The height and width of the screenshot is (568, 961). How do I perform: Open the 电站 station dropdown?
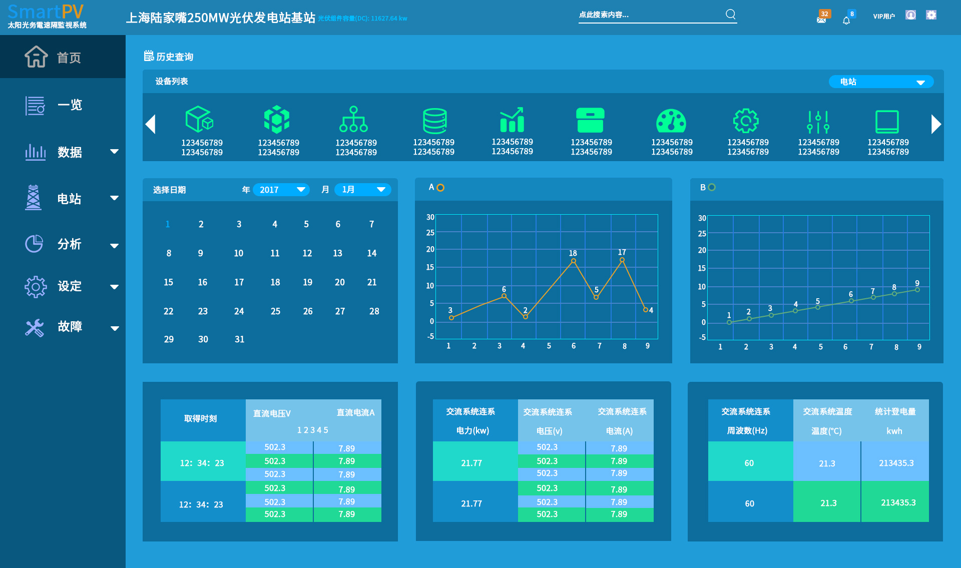pos(881,82)
